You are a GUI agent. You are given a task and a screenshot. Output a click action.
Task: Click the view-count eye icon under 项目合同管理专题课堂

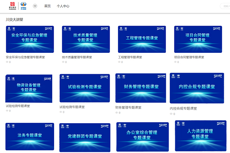(x=176, y=62)
